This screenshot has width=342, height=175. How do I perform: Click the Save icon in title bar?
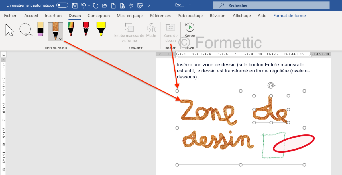[75, 5]
